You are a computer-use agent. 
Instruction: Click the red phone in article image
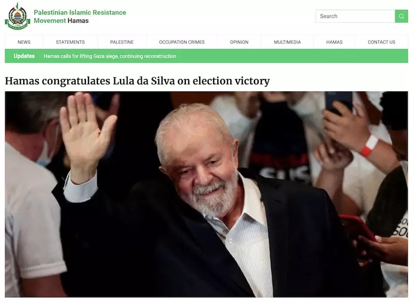(x=357, y=228)
